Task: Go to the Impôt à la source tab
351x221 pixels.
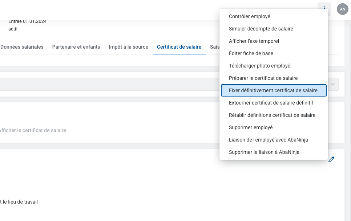Action: point(128,47)
